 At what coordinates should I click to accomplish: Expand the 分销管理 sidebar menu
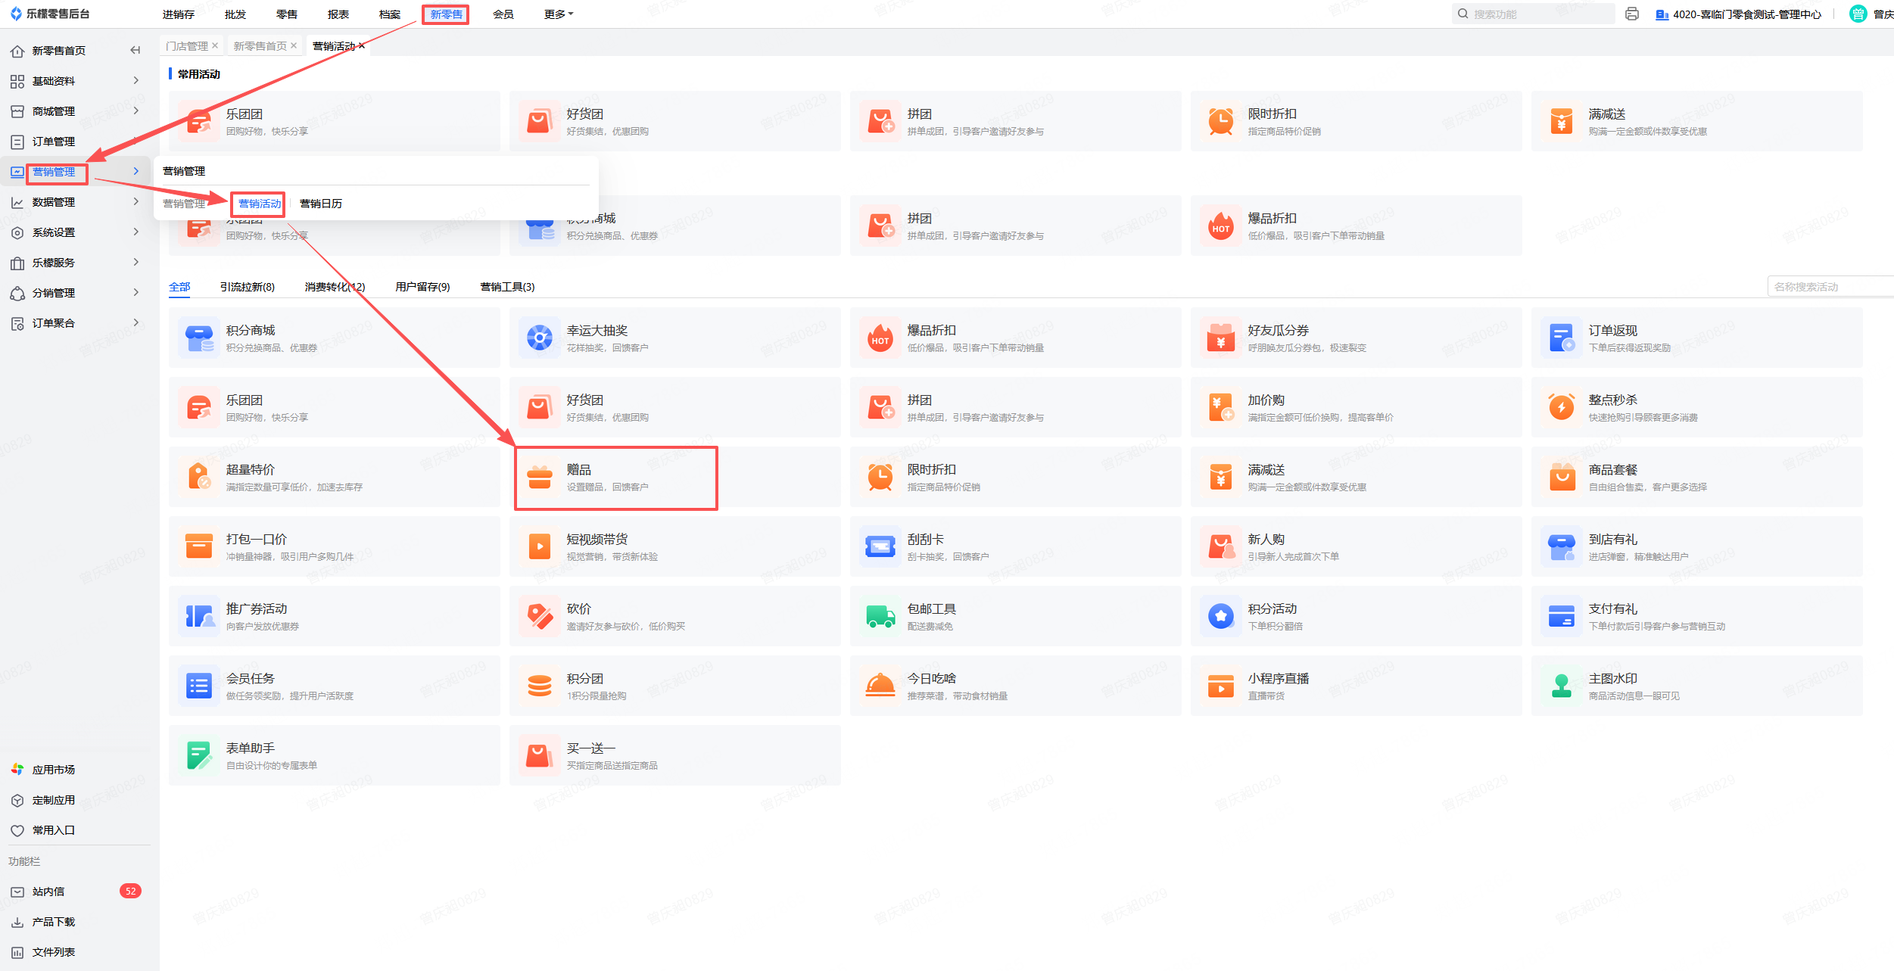click(x=54, y=293)
